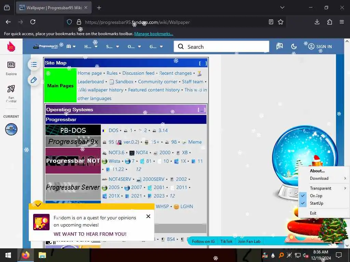Image resolution: width=350 pixels, height=262 pixels.
Task: Open the Firefox hamburger menu
Action: click(x=342, y=22)
